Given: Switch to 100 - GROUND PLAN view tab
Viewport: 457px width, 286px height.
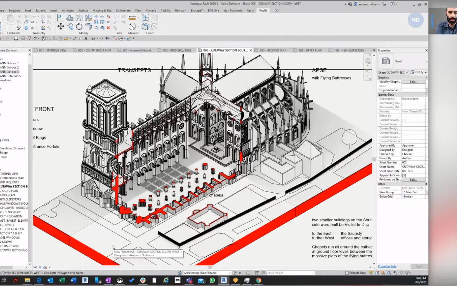Looking at the screenshot, I should tap(273, 50).
